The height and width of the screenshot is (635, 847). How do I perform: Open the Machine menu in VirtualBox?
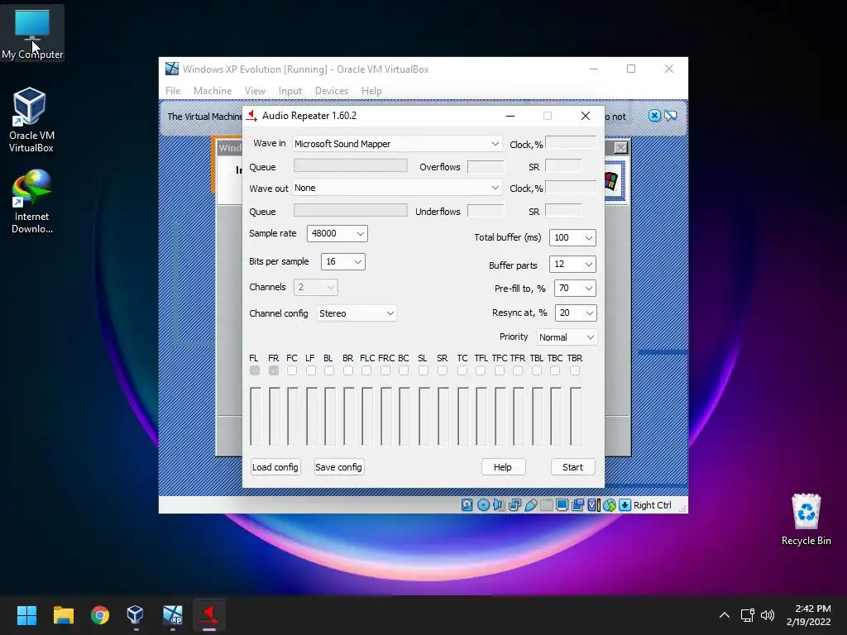(213, 91)
